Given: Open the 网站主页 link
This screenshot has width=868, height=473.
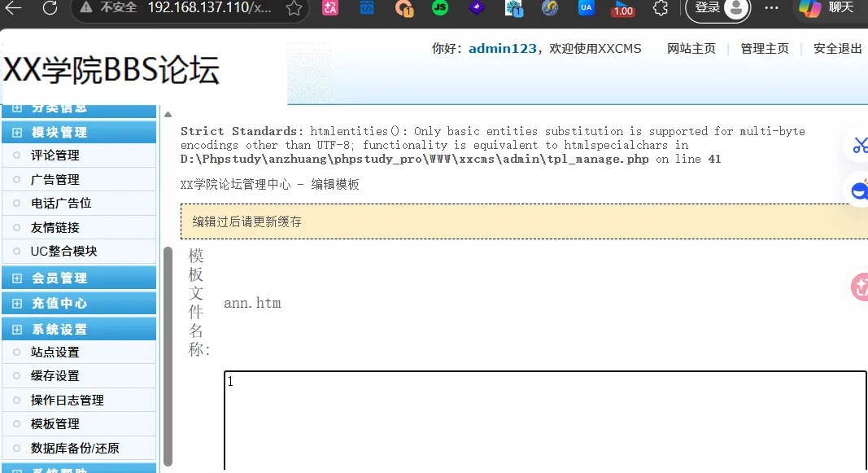Looking at the screenshot, I should click(x=691, y=49).
